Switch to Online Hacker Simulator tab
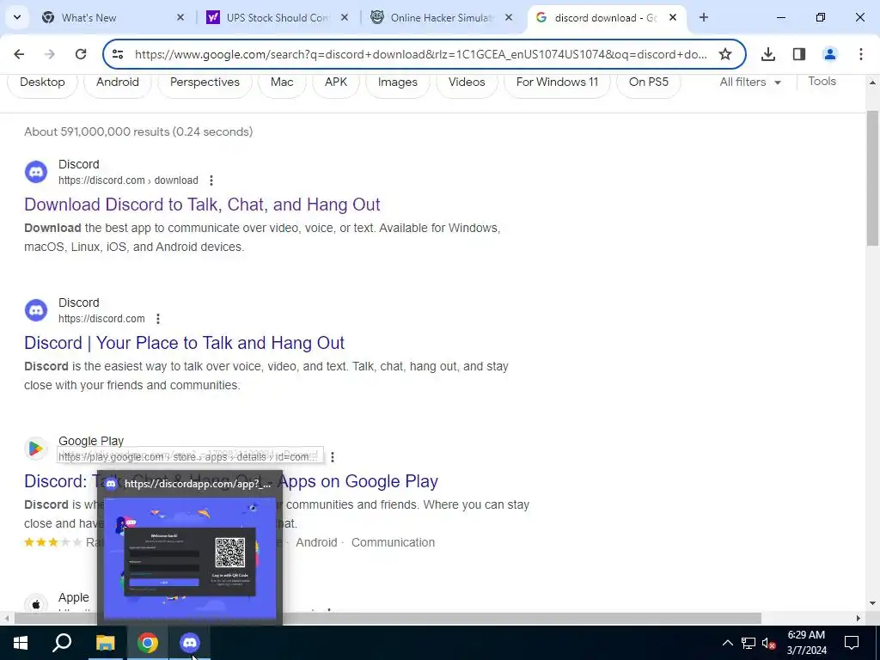880x660 pixels. pos(441,18)
